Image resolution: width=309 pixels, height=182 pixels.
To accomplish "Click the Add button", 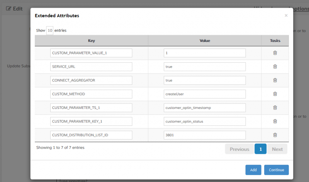I will coord(253,170).
